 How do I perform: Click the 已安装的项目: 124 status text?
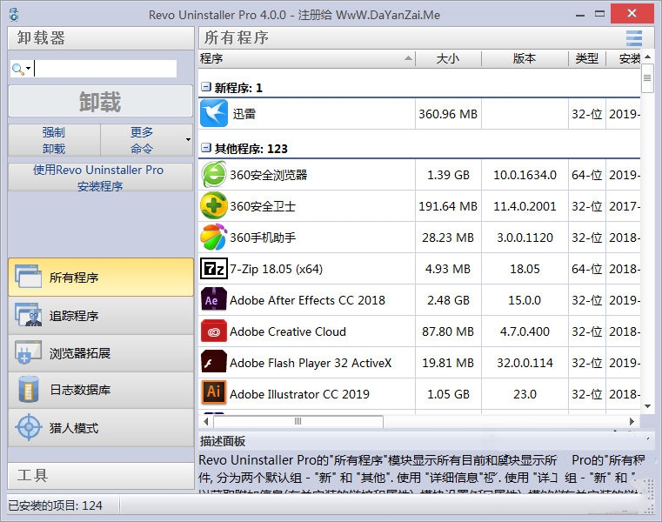56,505
